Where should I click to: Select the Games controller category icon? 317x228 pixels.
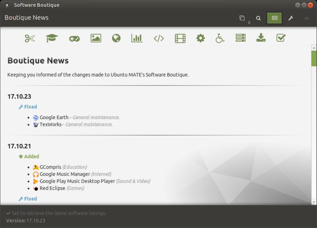[74, 38]
